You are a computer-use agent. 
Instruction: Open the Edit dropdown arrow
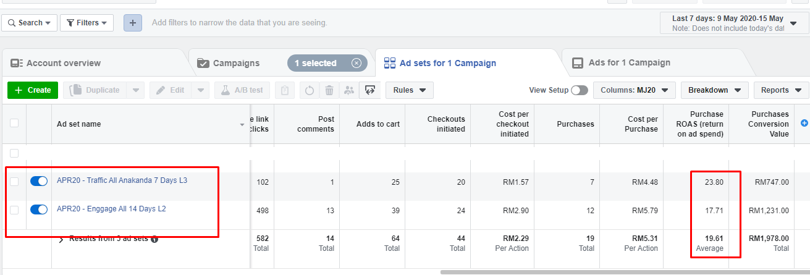(x=201, y=90)
